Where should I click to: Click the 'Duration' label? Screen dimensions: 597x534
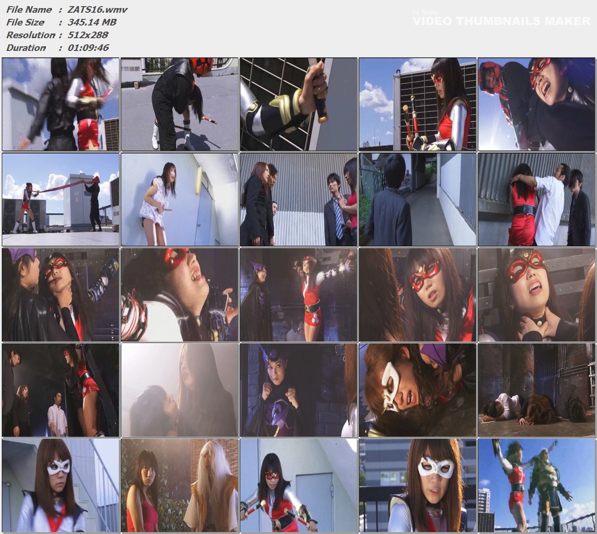[x=26, y=48]
